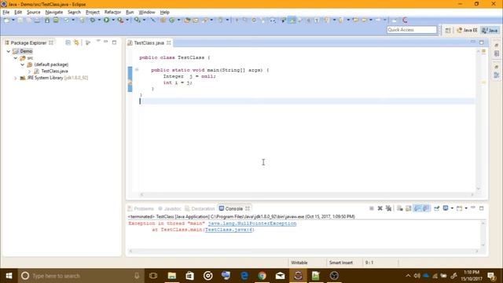Switch to the Javadoc tab
The width and height of the screenshot is (503, 283).
pyautogui.click(x=170, y=208)
